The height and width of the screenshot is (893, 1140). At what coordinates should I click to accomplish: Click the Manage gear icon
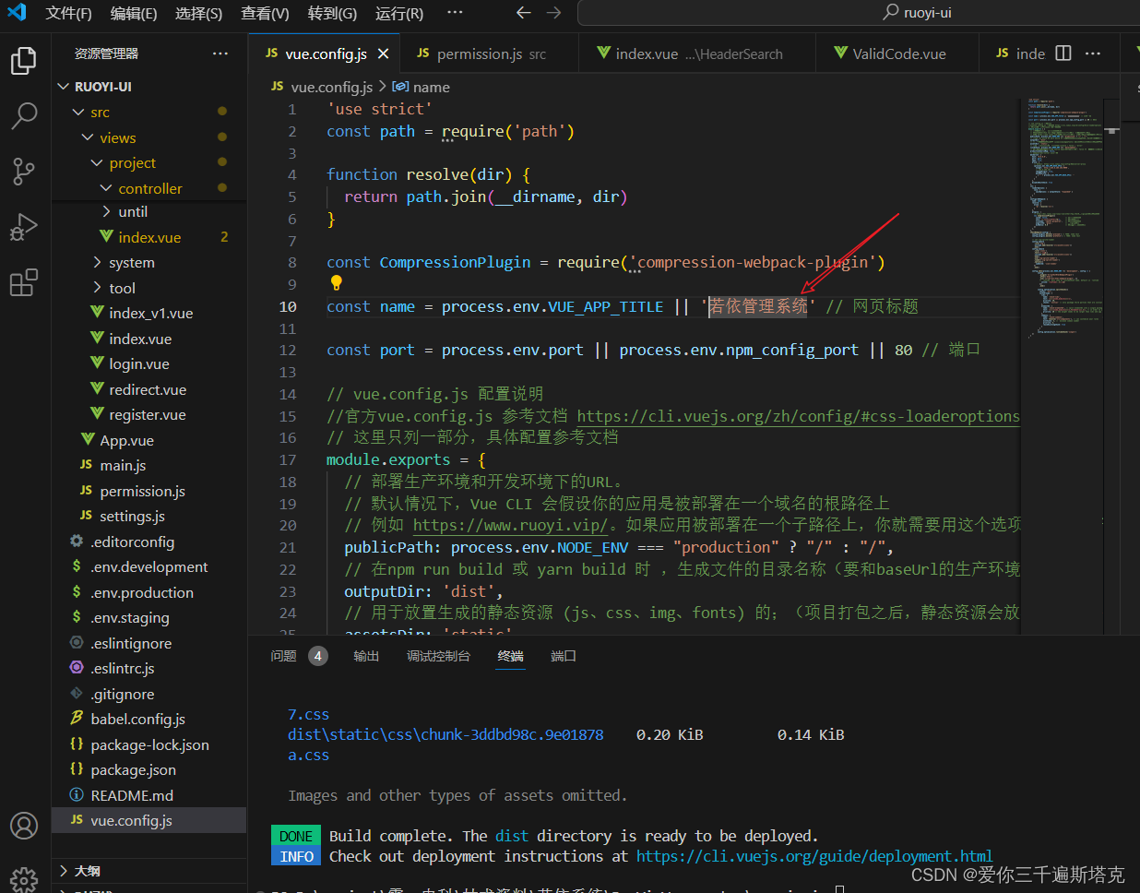(24, 877)
